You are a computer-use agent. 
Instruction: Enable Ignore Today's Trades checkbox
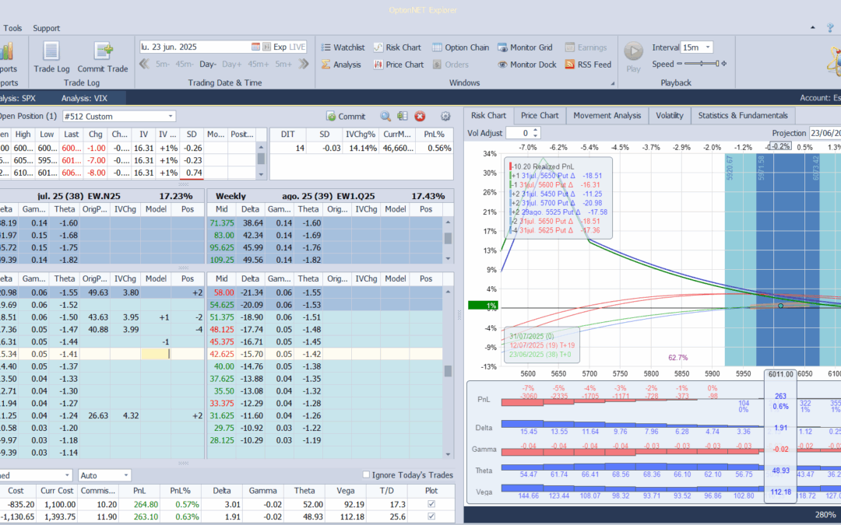click(367, 475)
